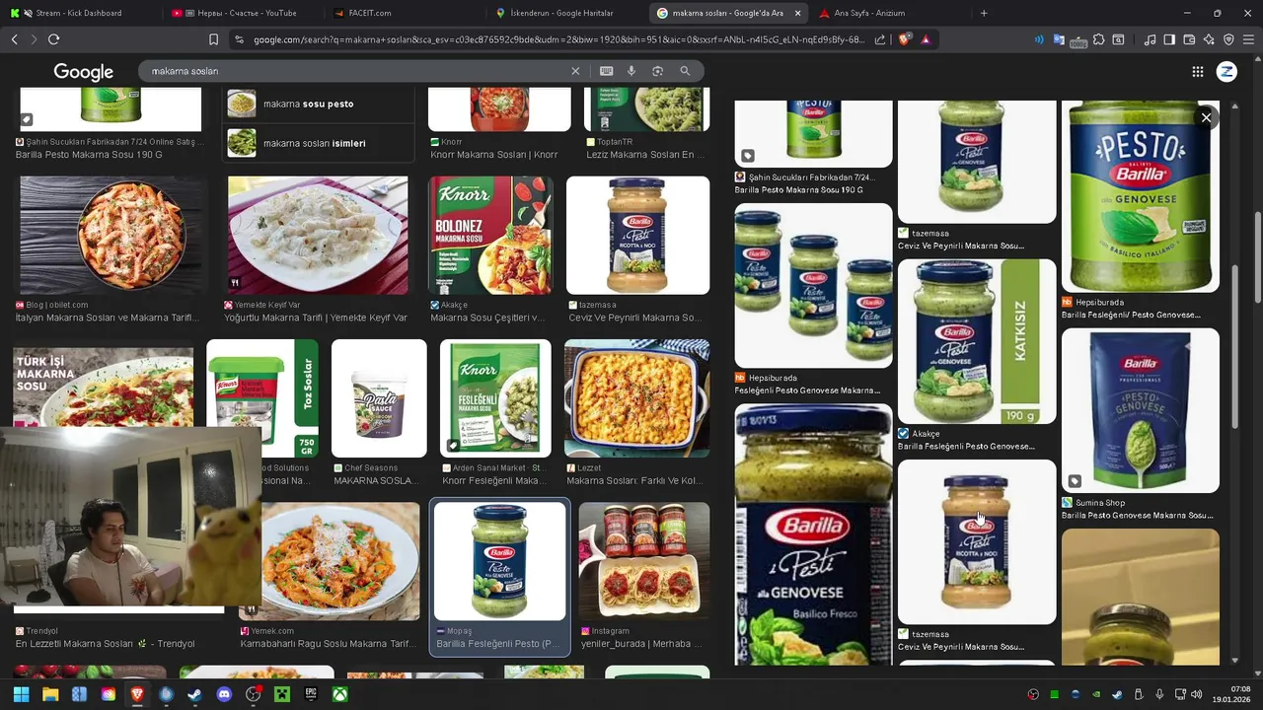This screenshot has width=1263, height=710.
Task: View site information icon in address bar
Action: coord(239,39)
